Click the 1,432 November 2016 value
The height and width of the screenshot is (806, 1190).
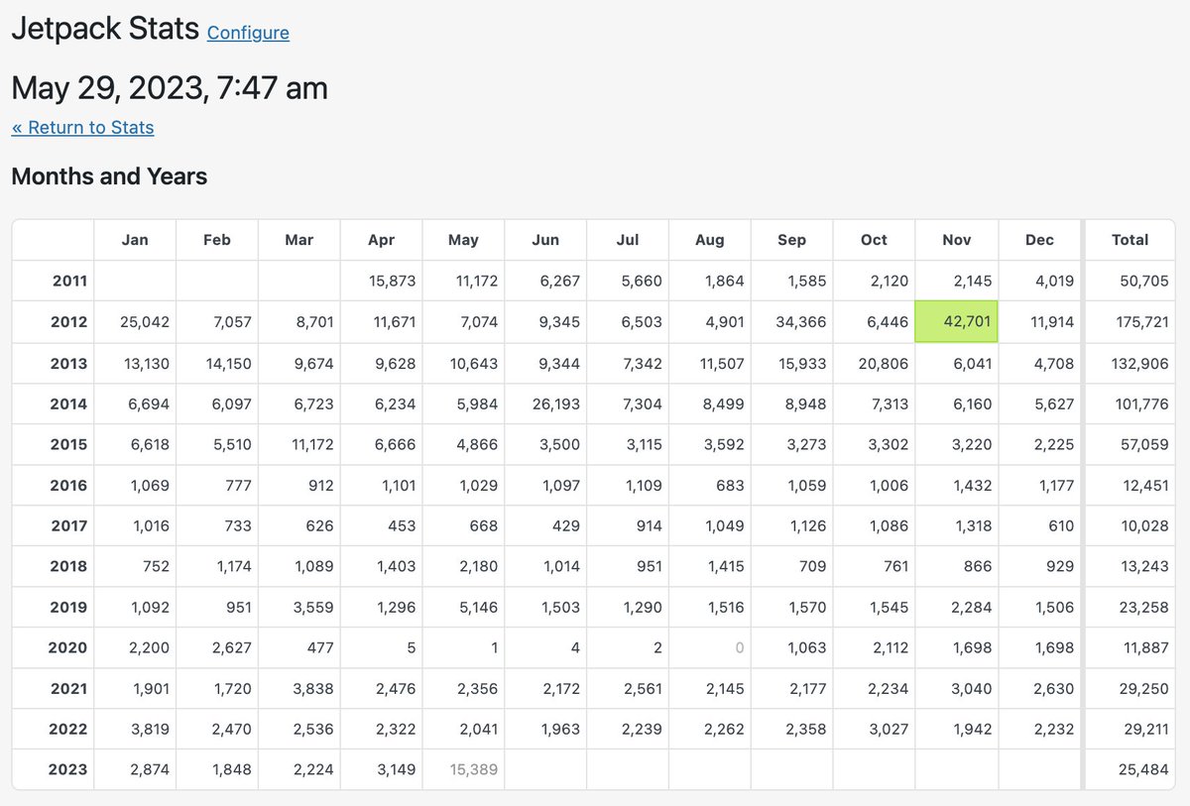[972, 486]
